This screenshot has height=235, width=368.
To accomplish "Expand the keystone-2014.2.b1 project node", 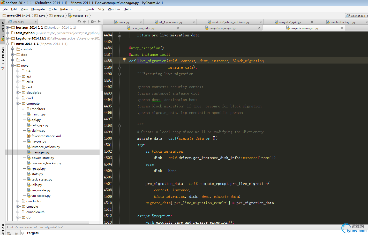I will [x=7, y=38].
